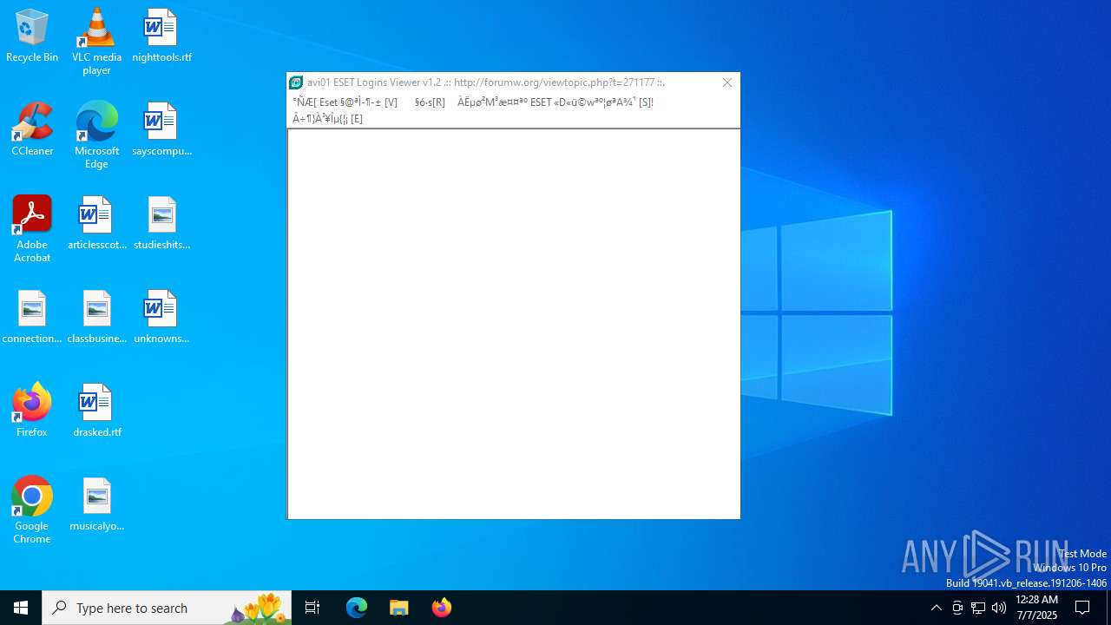The height and width of the screenshot is (625, 1111).
Task: Open the [E] menu item
Action: 327,119
